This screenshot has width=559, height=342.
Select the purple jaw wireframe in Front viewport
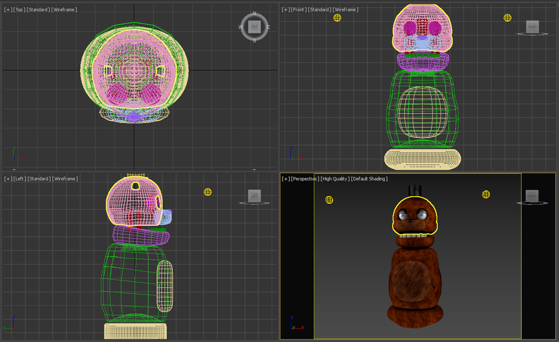pos(423,63)
